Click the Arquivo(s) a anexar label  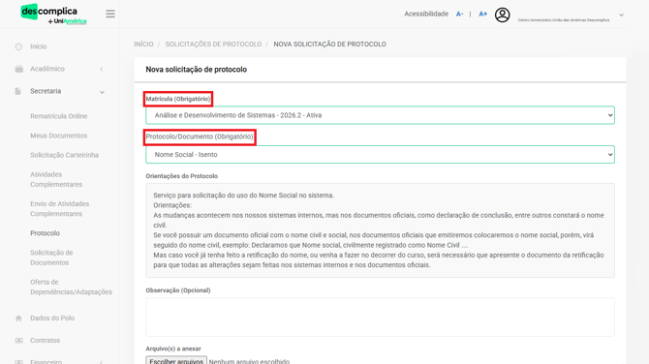coord(173,349)
